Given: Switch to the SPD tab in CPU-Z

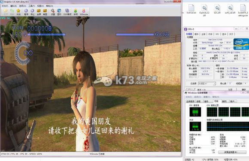Looking at the screenshot, I should tap(217, 34).
